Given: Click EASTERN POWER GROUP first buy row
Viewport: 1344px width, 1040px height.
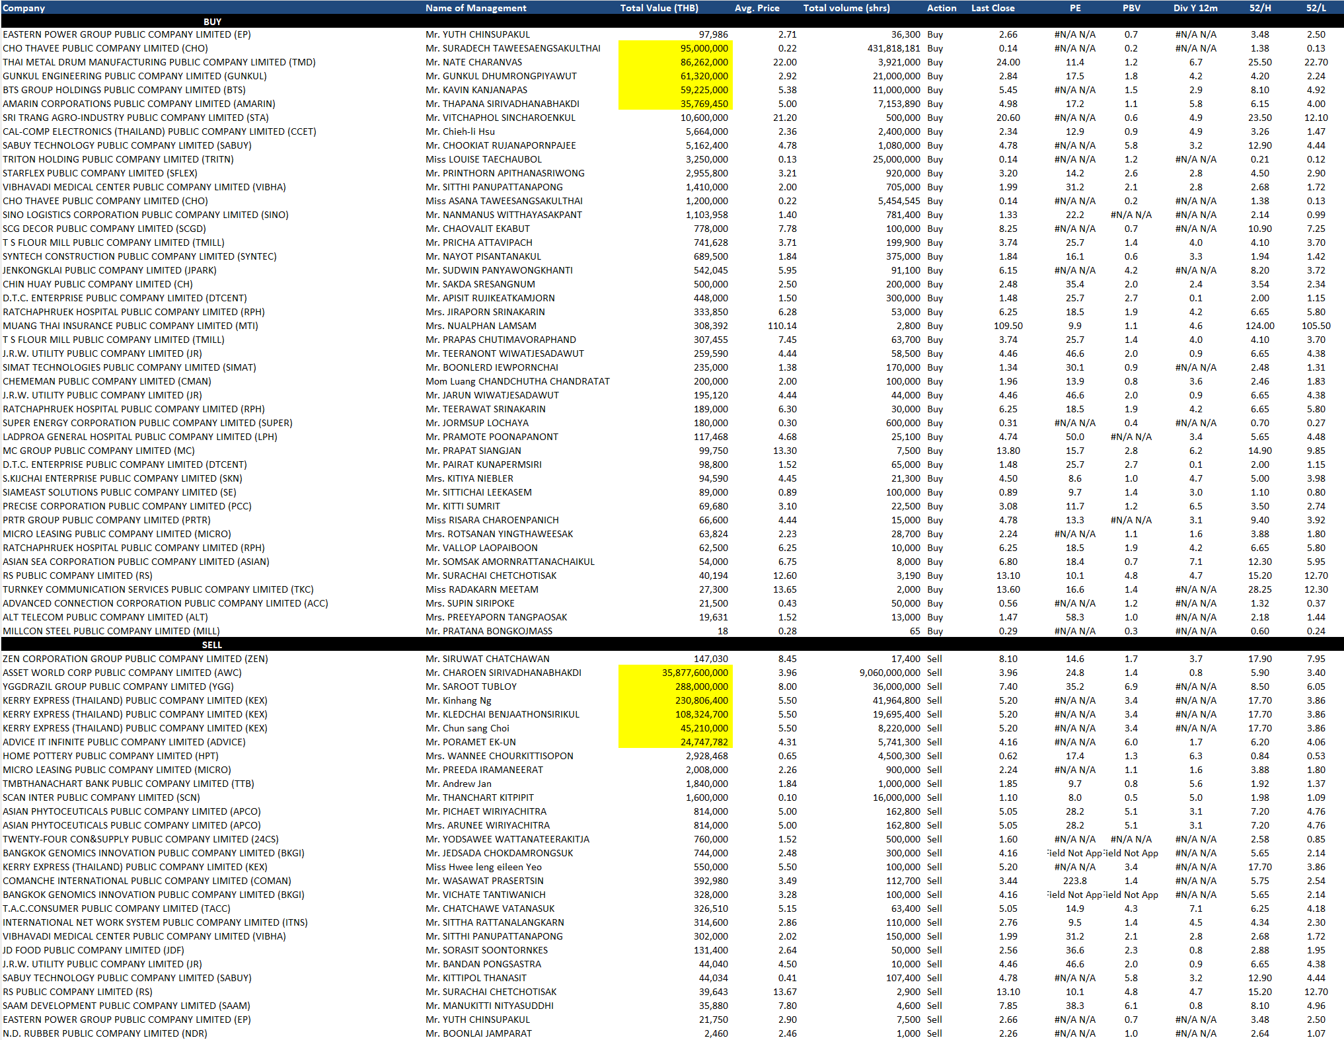Looking at the screenshot, I should pyautogui.click(x=126, y=34).
